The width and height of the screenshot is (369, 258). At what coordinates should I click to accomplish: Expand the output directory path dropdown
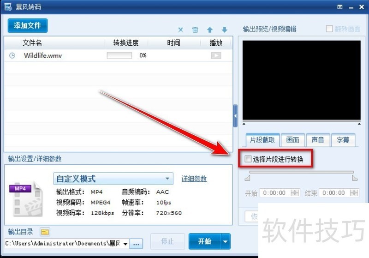coord(125,244)
